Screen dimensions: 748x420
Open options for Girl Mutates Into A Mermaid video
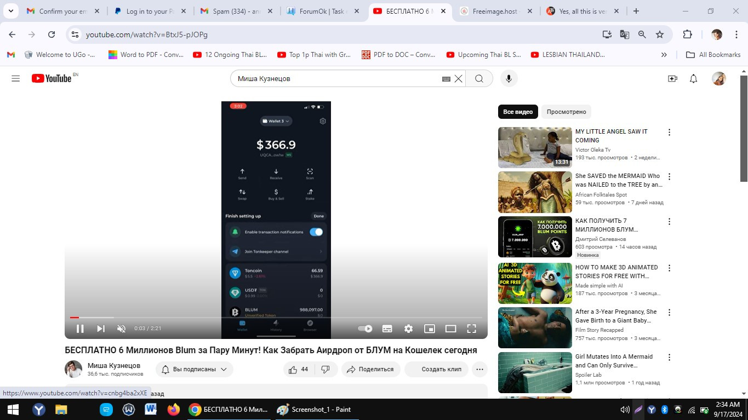(x=669, y=357)
